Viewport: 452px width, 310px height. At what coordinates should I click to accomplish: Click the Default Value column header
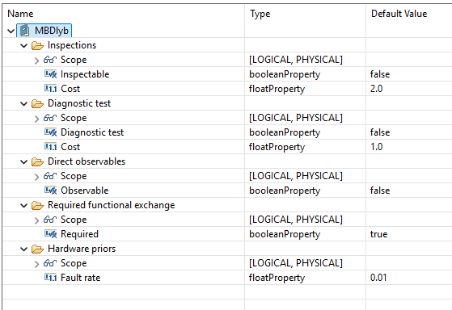[409, 14]
